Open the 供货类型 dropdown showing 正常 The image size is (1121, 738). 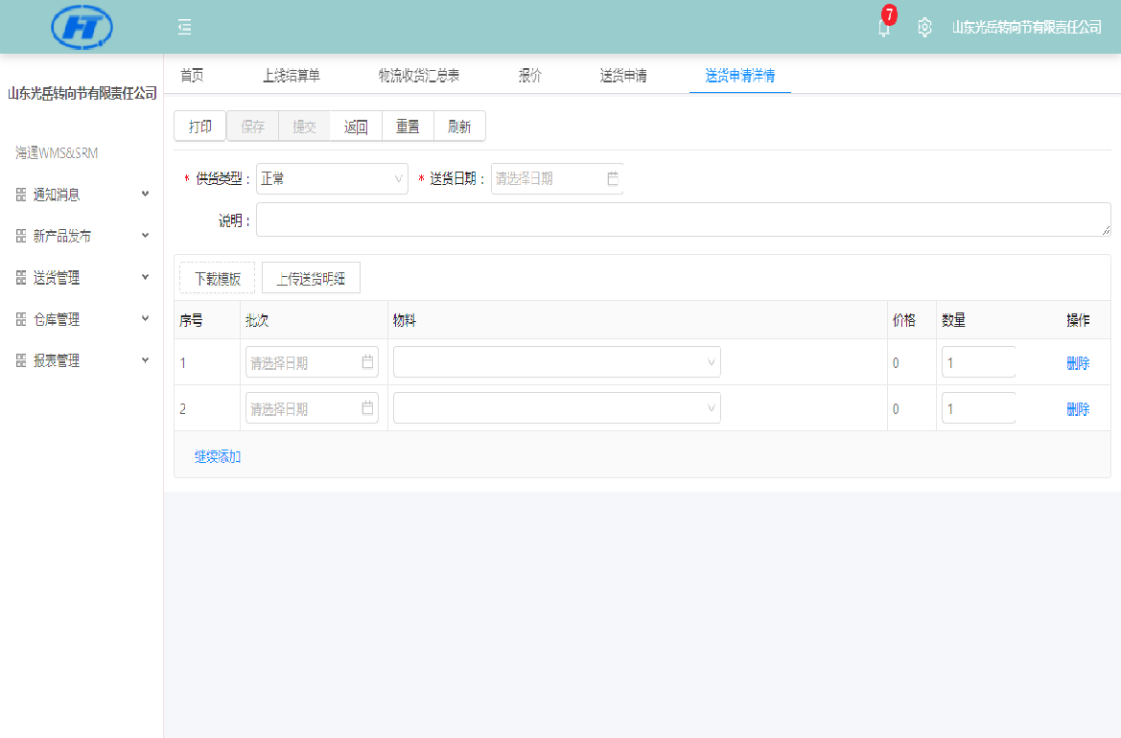(x=332, y=179)
